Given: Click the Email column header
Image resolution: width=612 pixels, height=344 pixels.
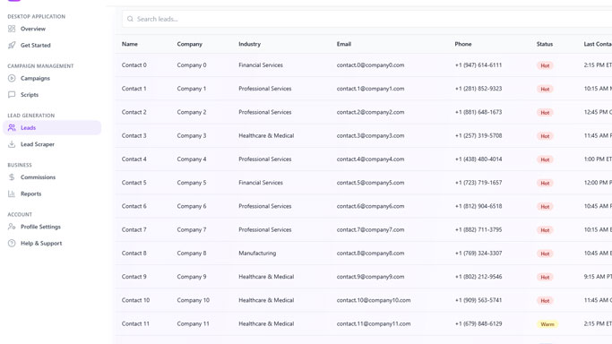Looking at the screenshot, I should pyautogui.click(x=344, y=44).
